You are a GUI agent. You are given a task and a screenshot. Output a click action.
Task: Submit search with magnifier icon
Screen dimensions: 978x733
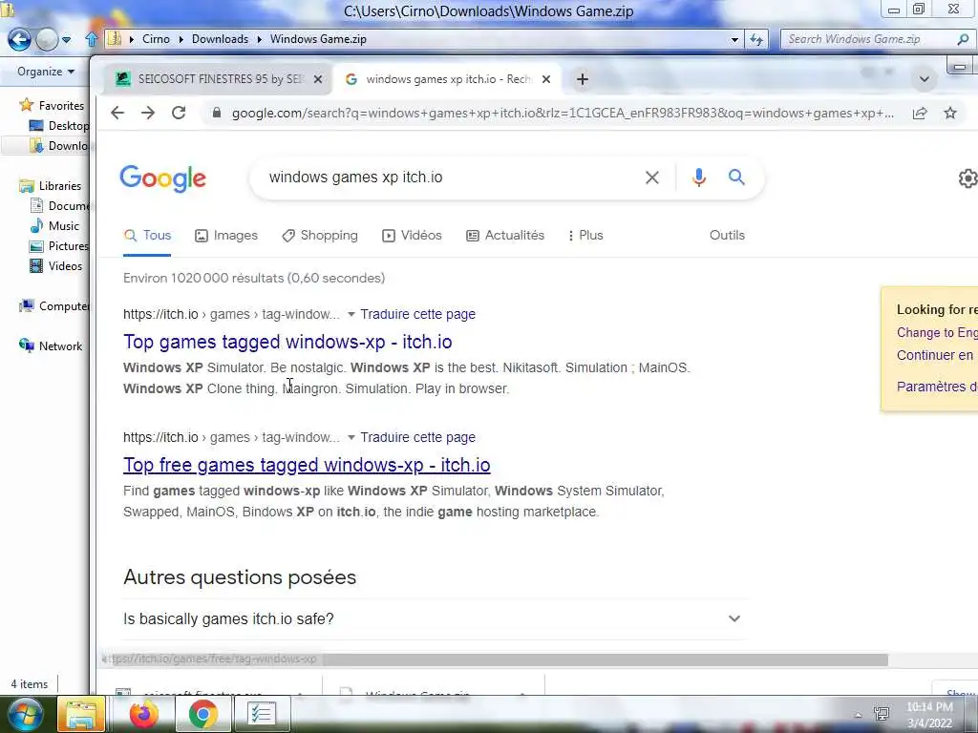(x=736, y=177)
